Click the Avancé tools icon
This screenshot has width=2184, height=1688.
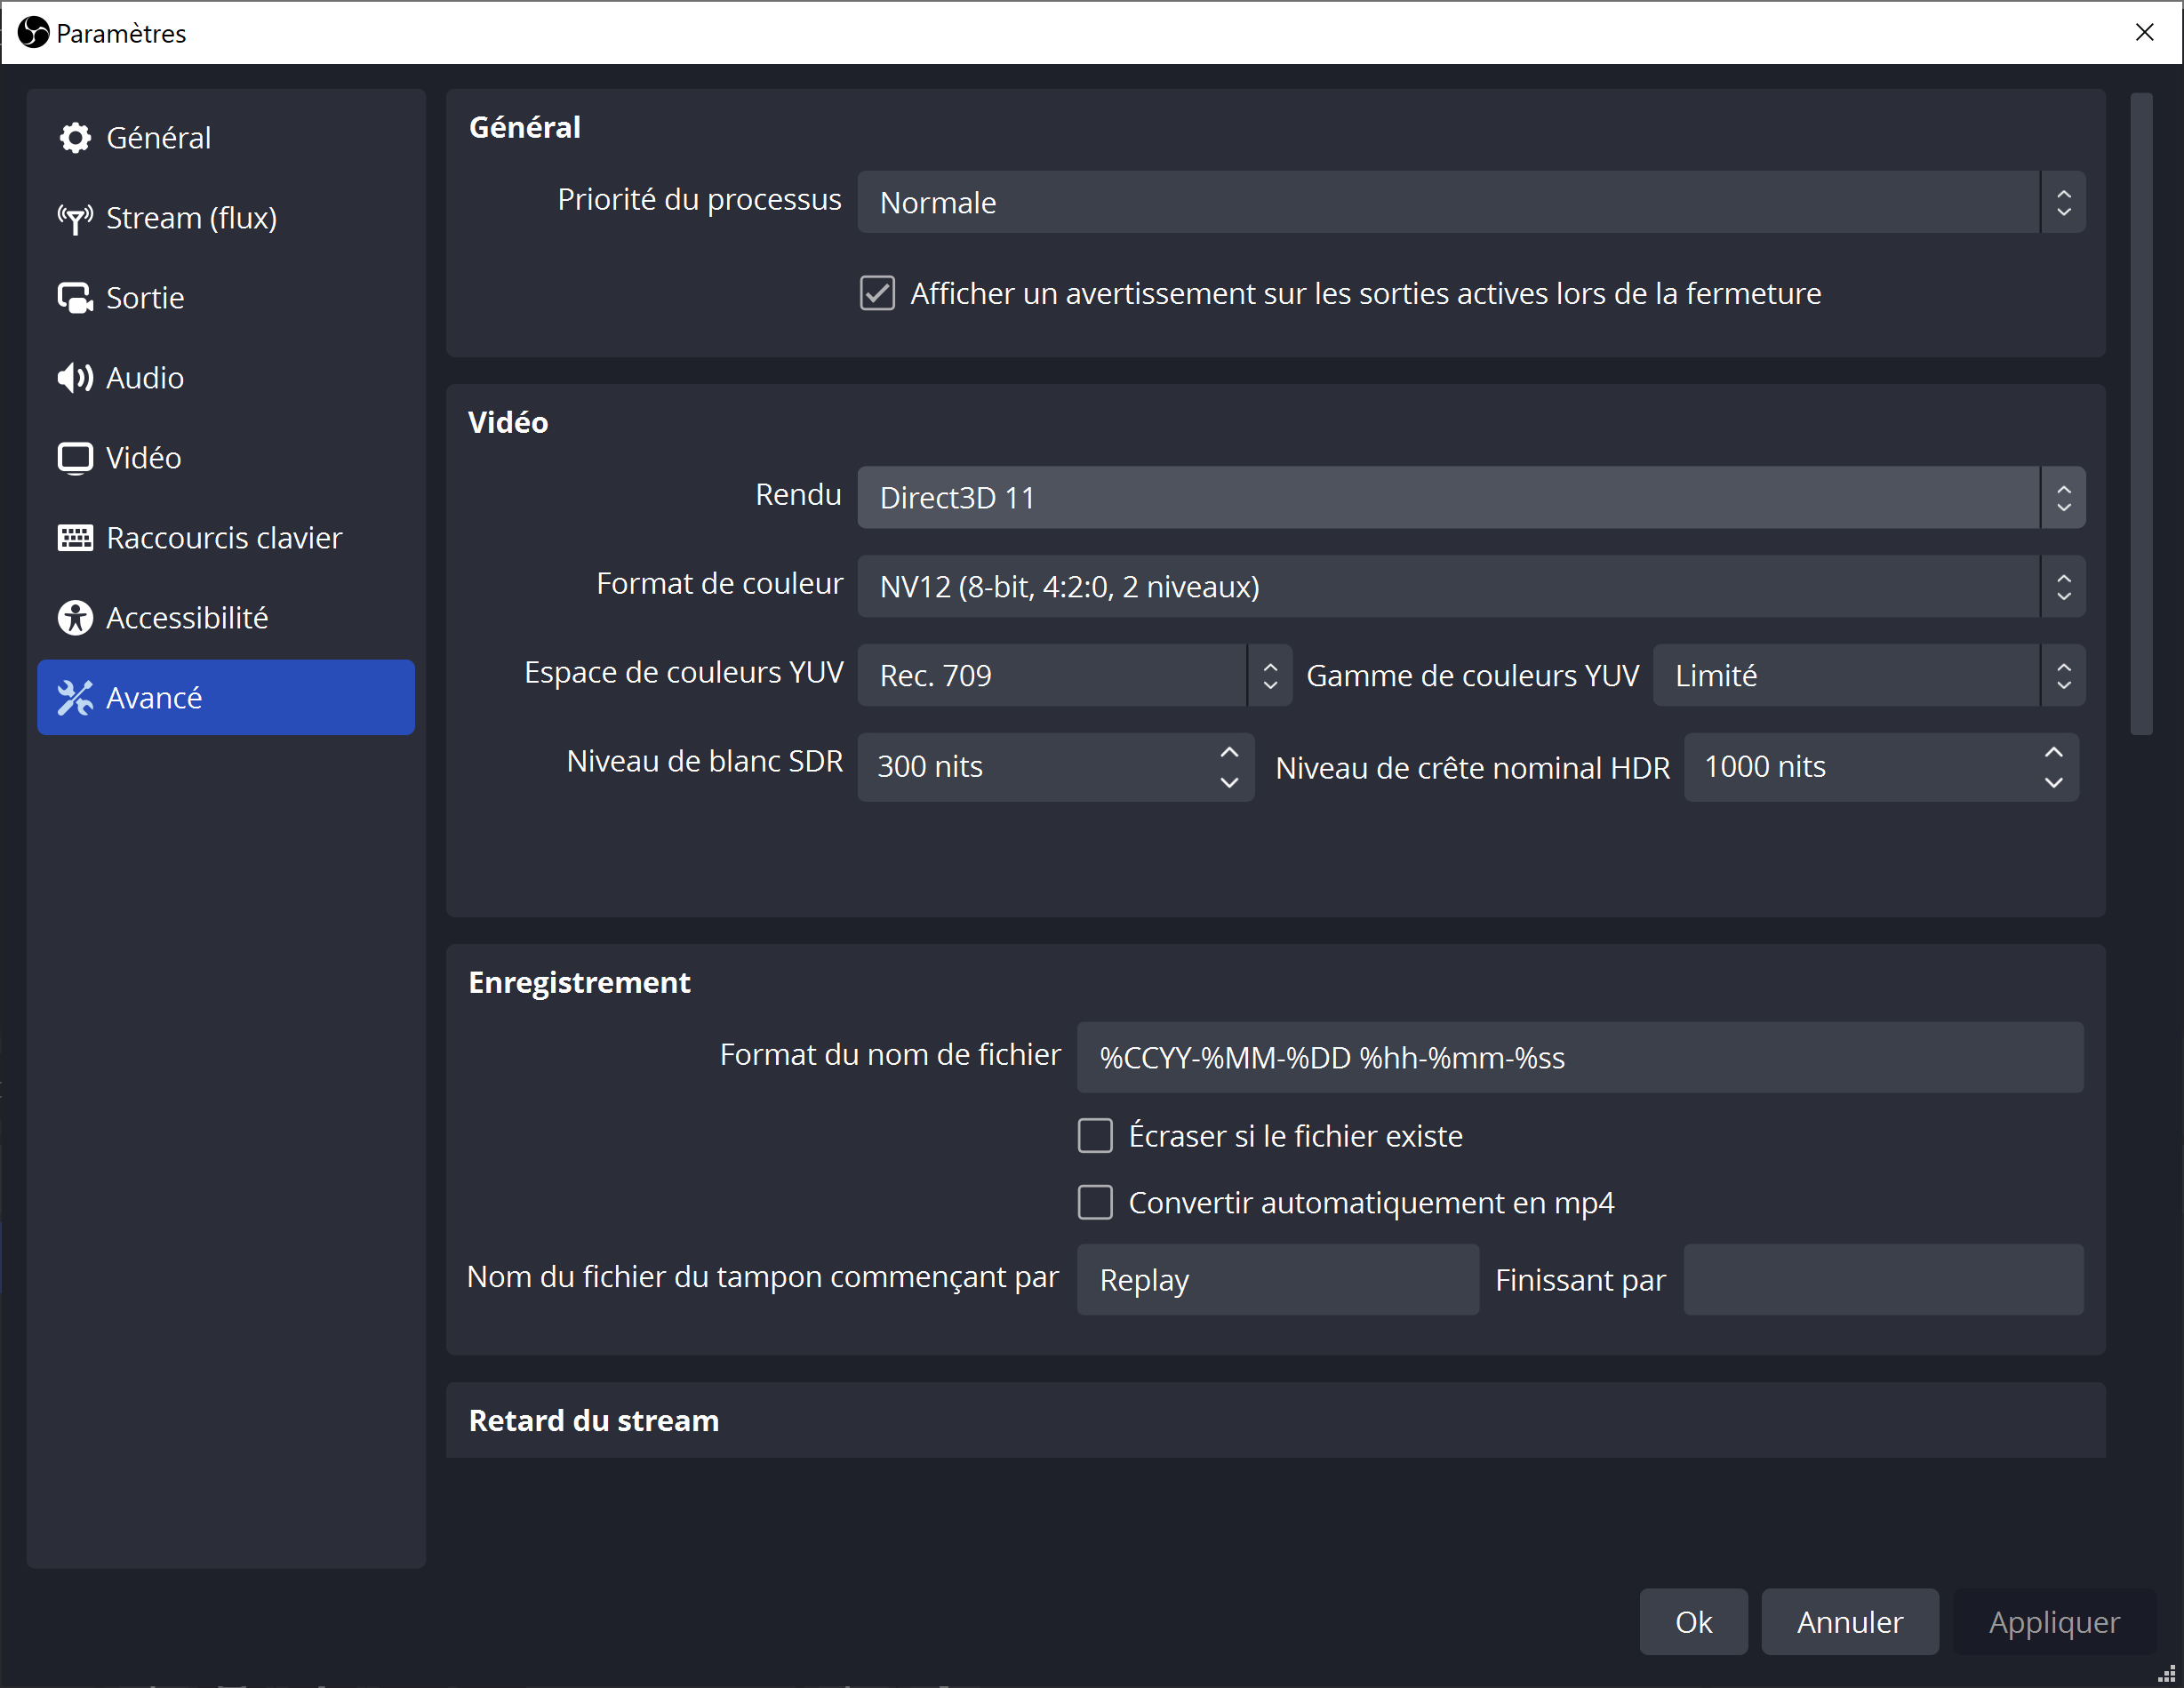75,698
